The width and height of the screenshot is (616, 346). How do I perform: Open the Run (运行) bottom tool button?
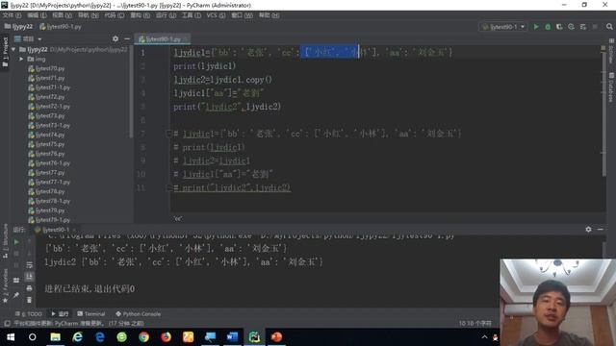60,314
